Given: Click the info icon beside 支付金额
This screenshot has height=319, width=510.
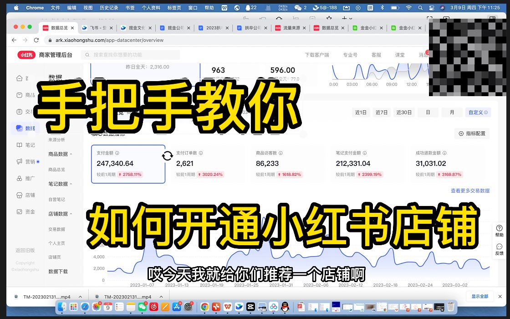Looking at the screenshot, I should [117, 153].
